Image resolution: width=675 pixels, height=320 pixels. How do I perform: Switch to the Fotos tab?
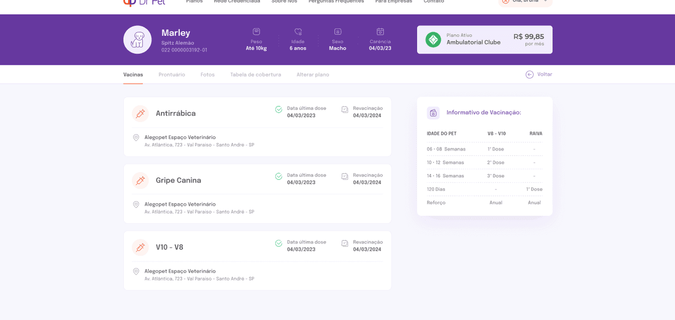click(x=208, y=75)
